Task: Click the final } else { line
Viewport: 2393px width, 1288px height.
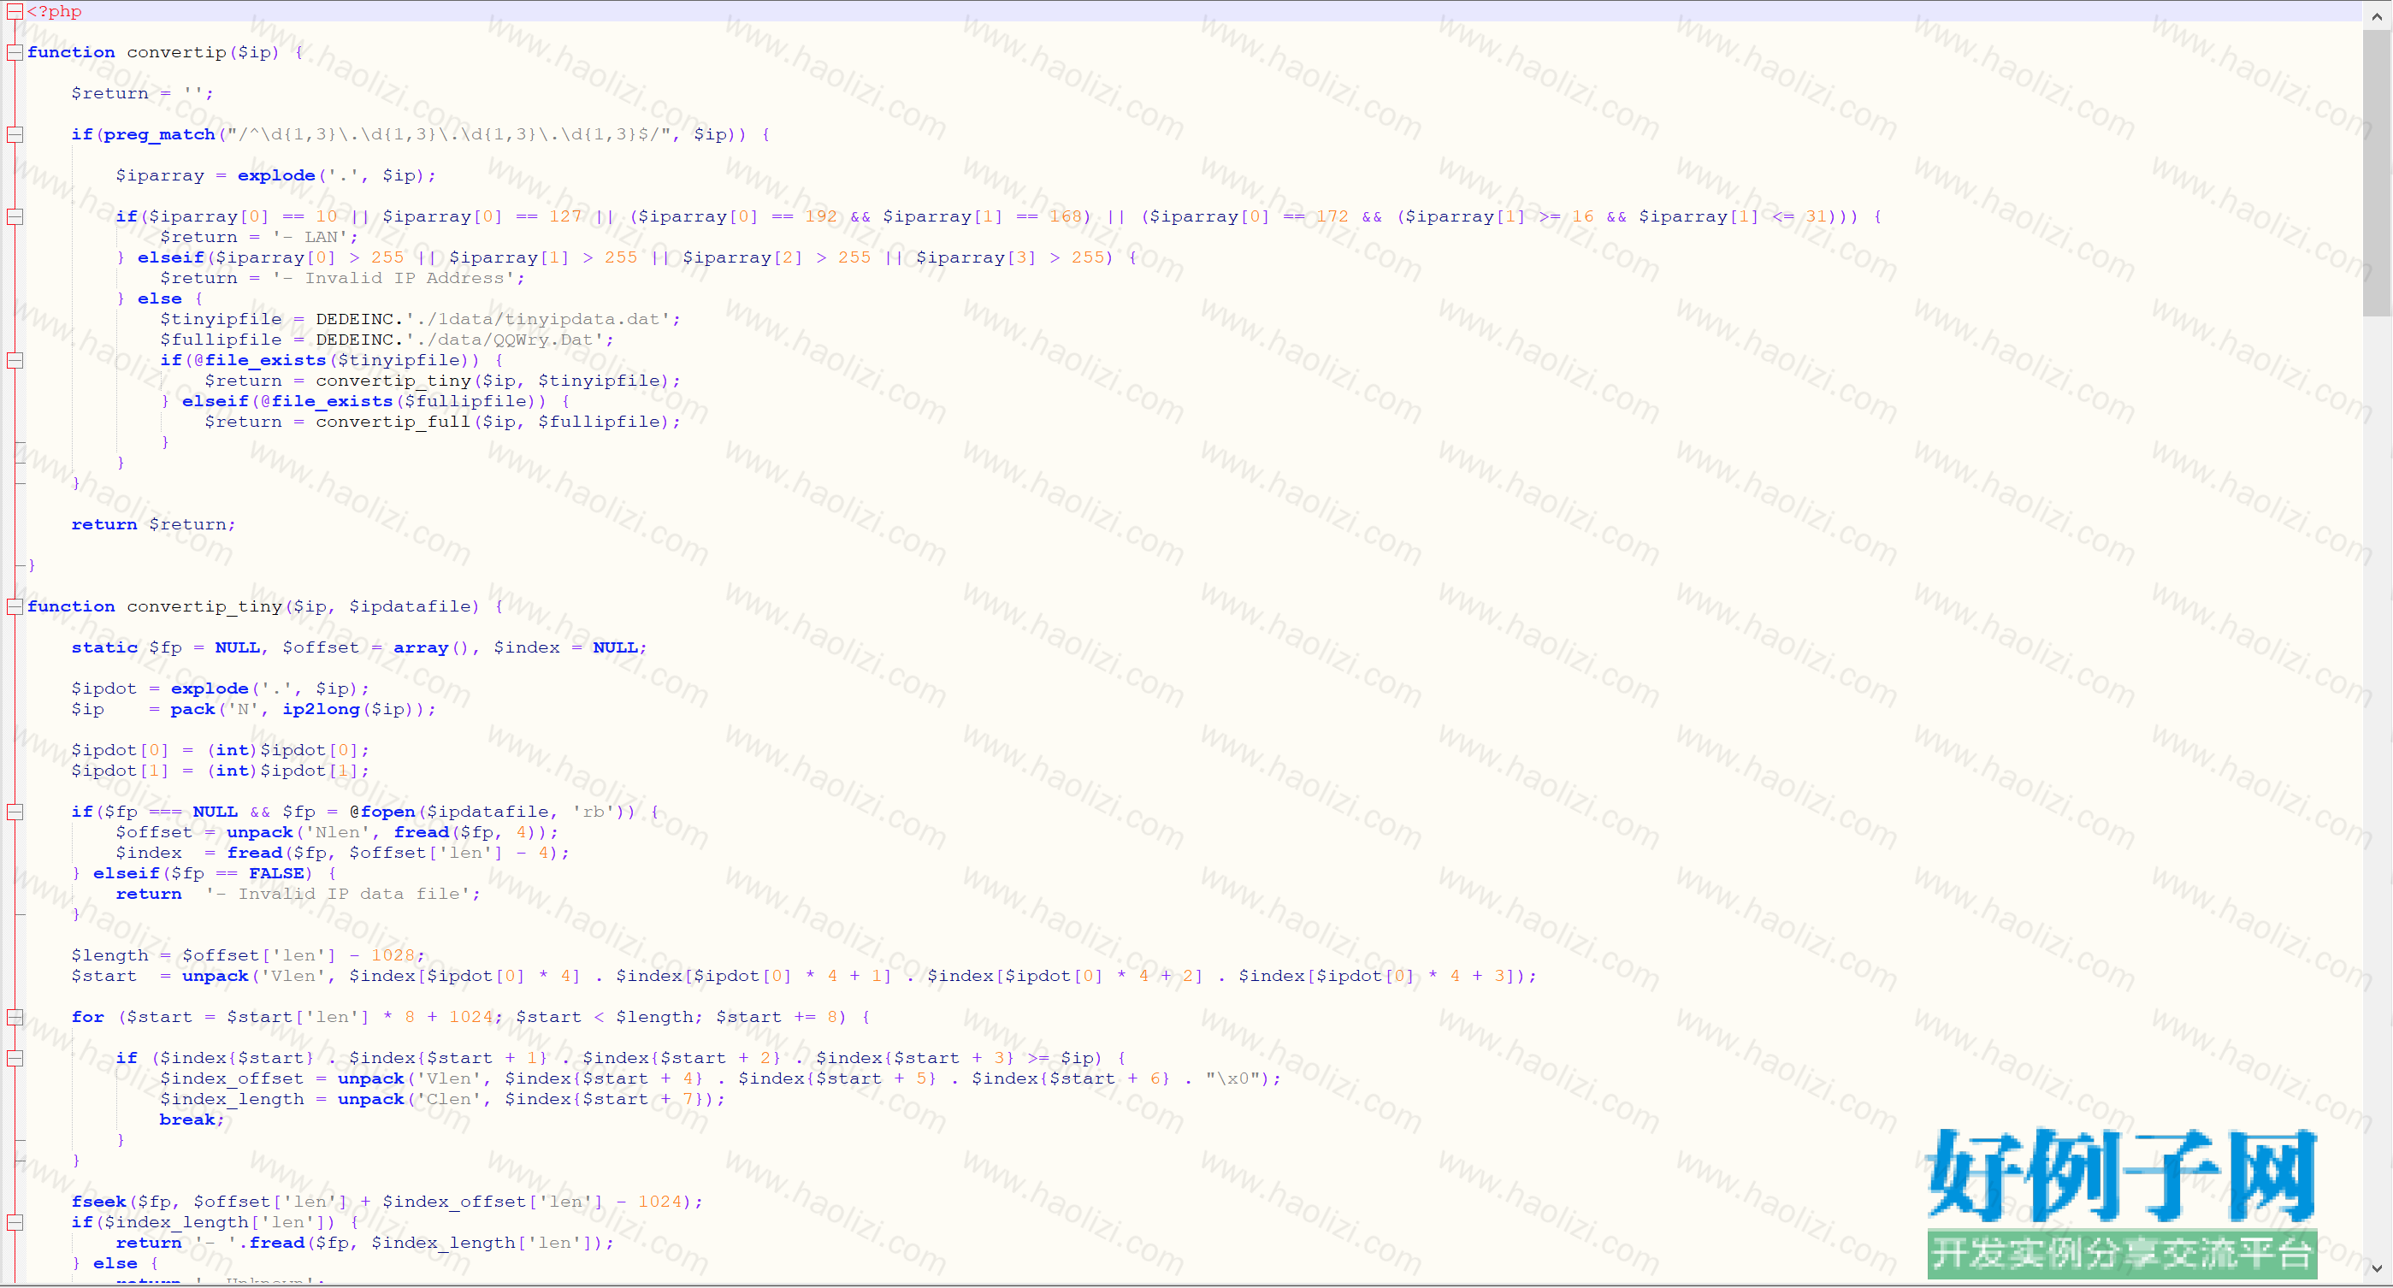Action: [x=115, y=1263]
